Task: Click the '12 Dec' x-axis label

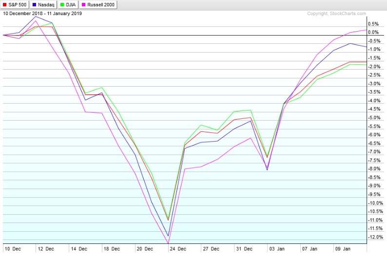Action: 46,249
